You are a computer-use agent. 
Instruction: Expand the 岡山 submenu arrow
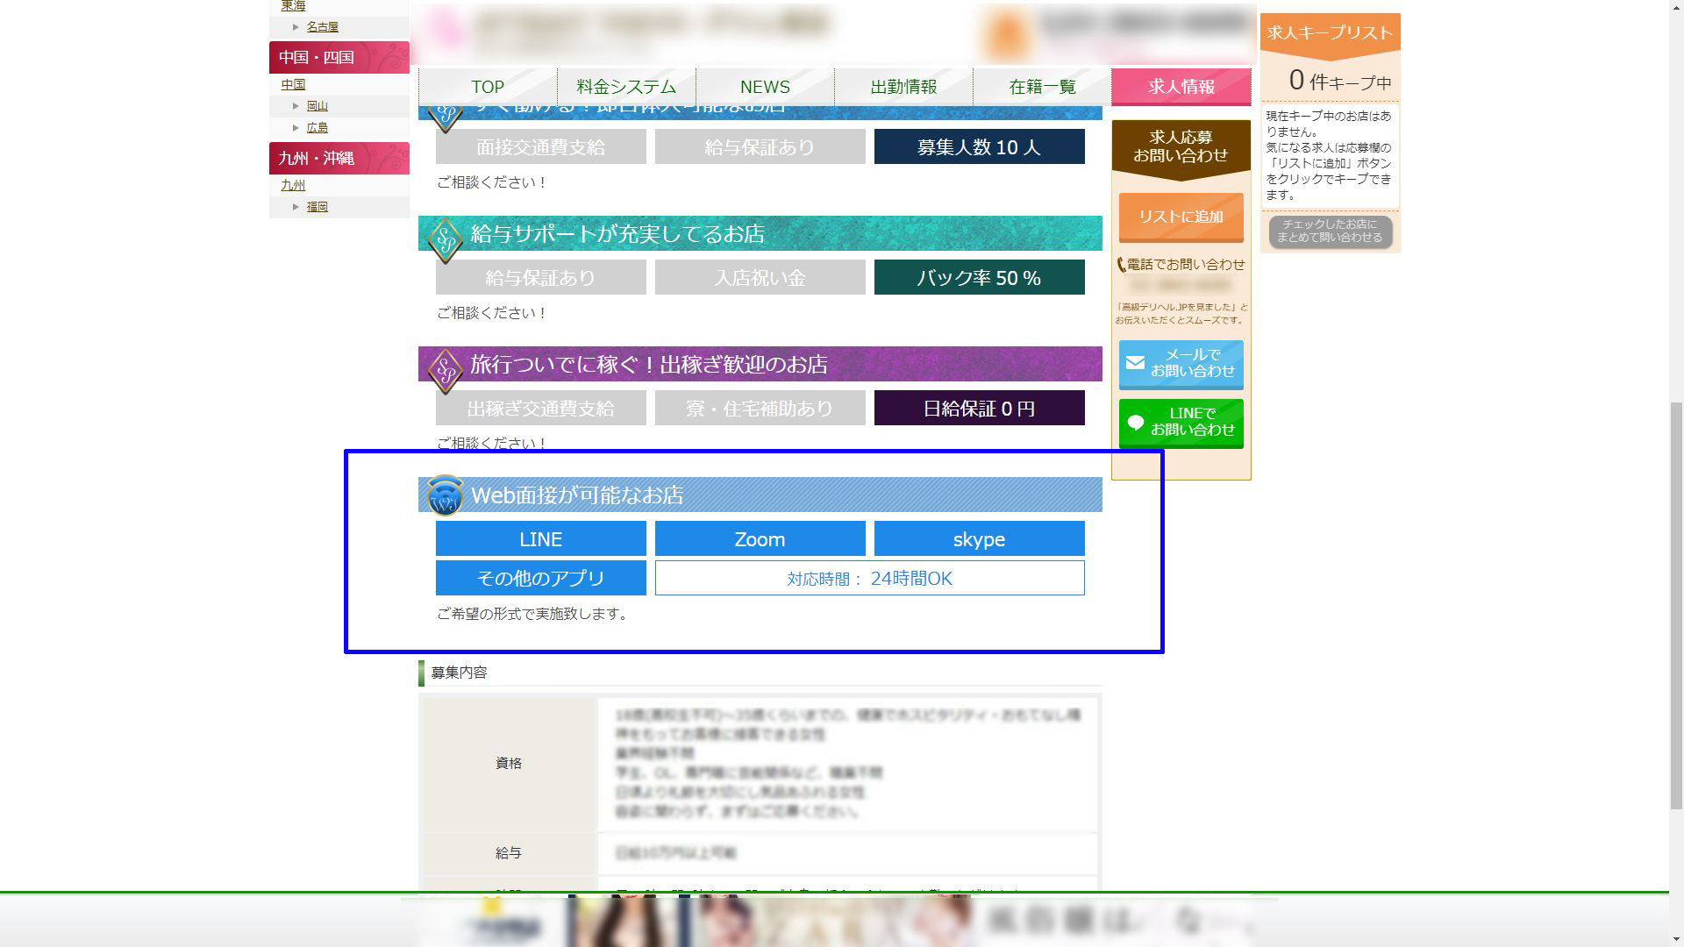(x=296, y=105)
